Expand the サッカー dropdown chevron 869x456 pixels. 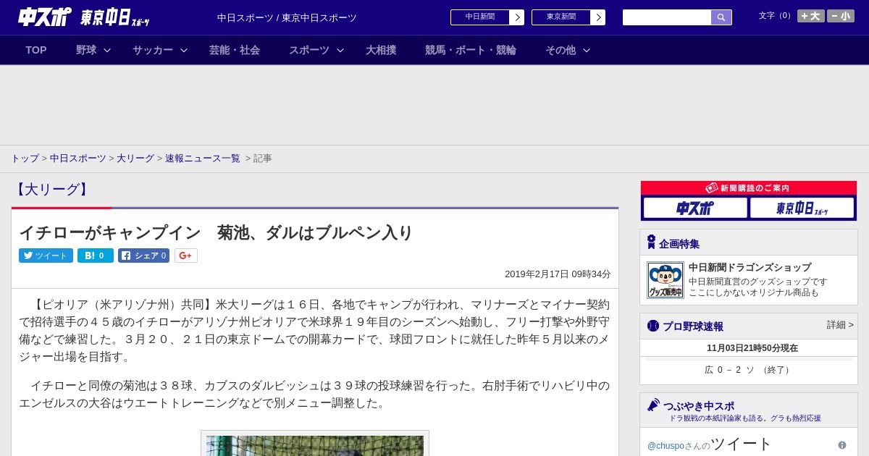point(184,50)
